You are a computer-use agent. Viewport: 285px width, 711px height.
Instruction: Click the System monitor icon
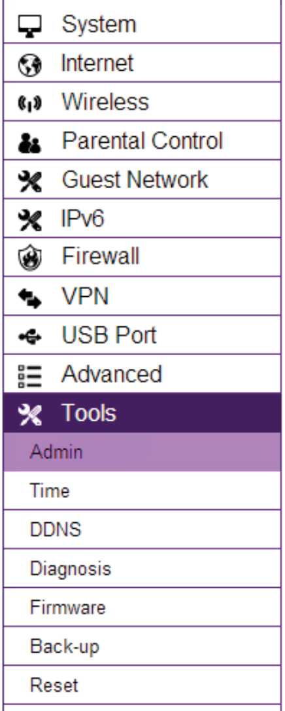click(30, 26)
